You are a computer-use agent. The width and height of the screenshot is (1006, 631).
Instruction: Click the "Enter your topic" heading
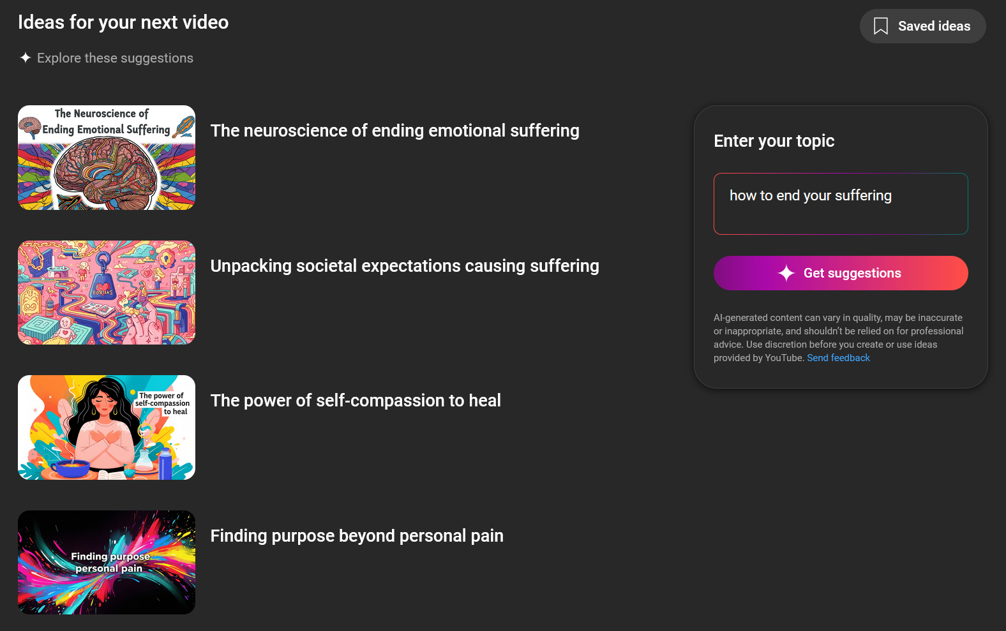[774, 141]
